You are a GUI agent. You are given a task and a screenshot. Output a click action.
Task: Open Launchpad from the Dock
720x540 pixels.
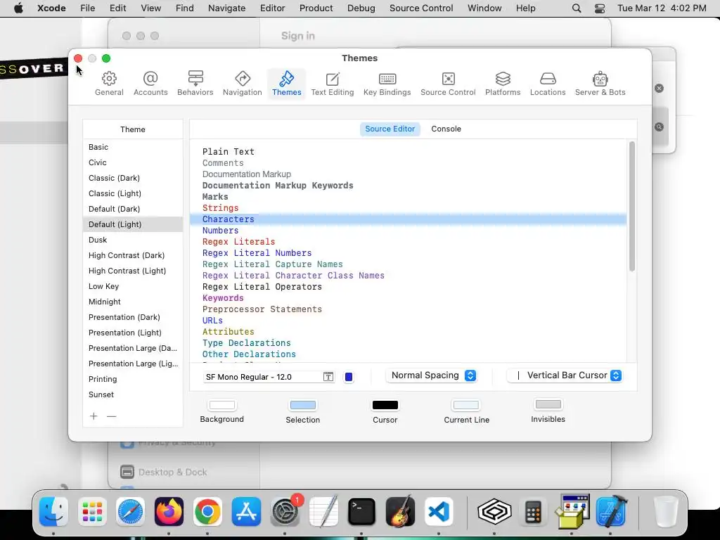92,512
